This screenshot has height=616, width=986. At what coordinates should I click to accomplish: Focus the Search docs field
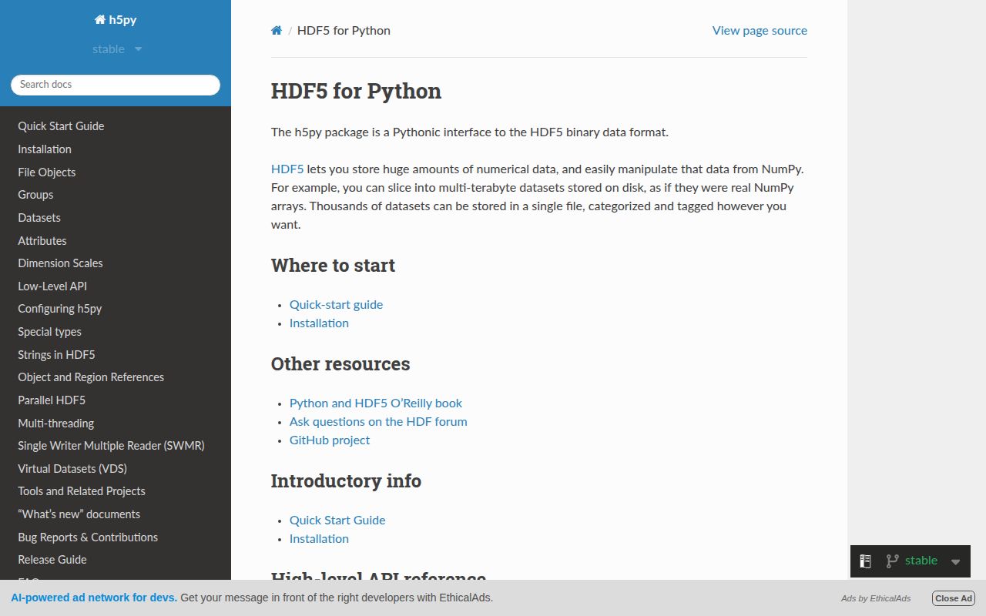point(116,85)
